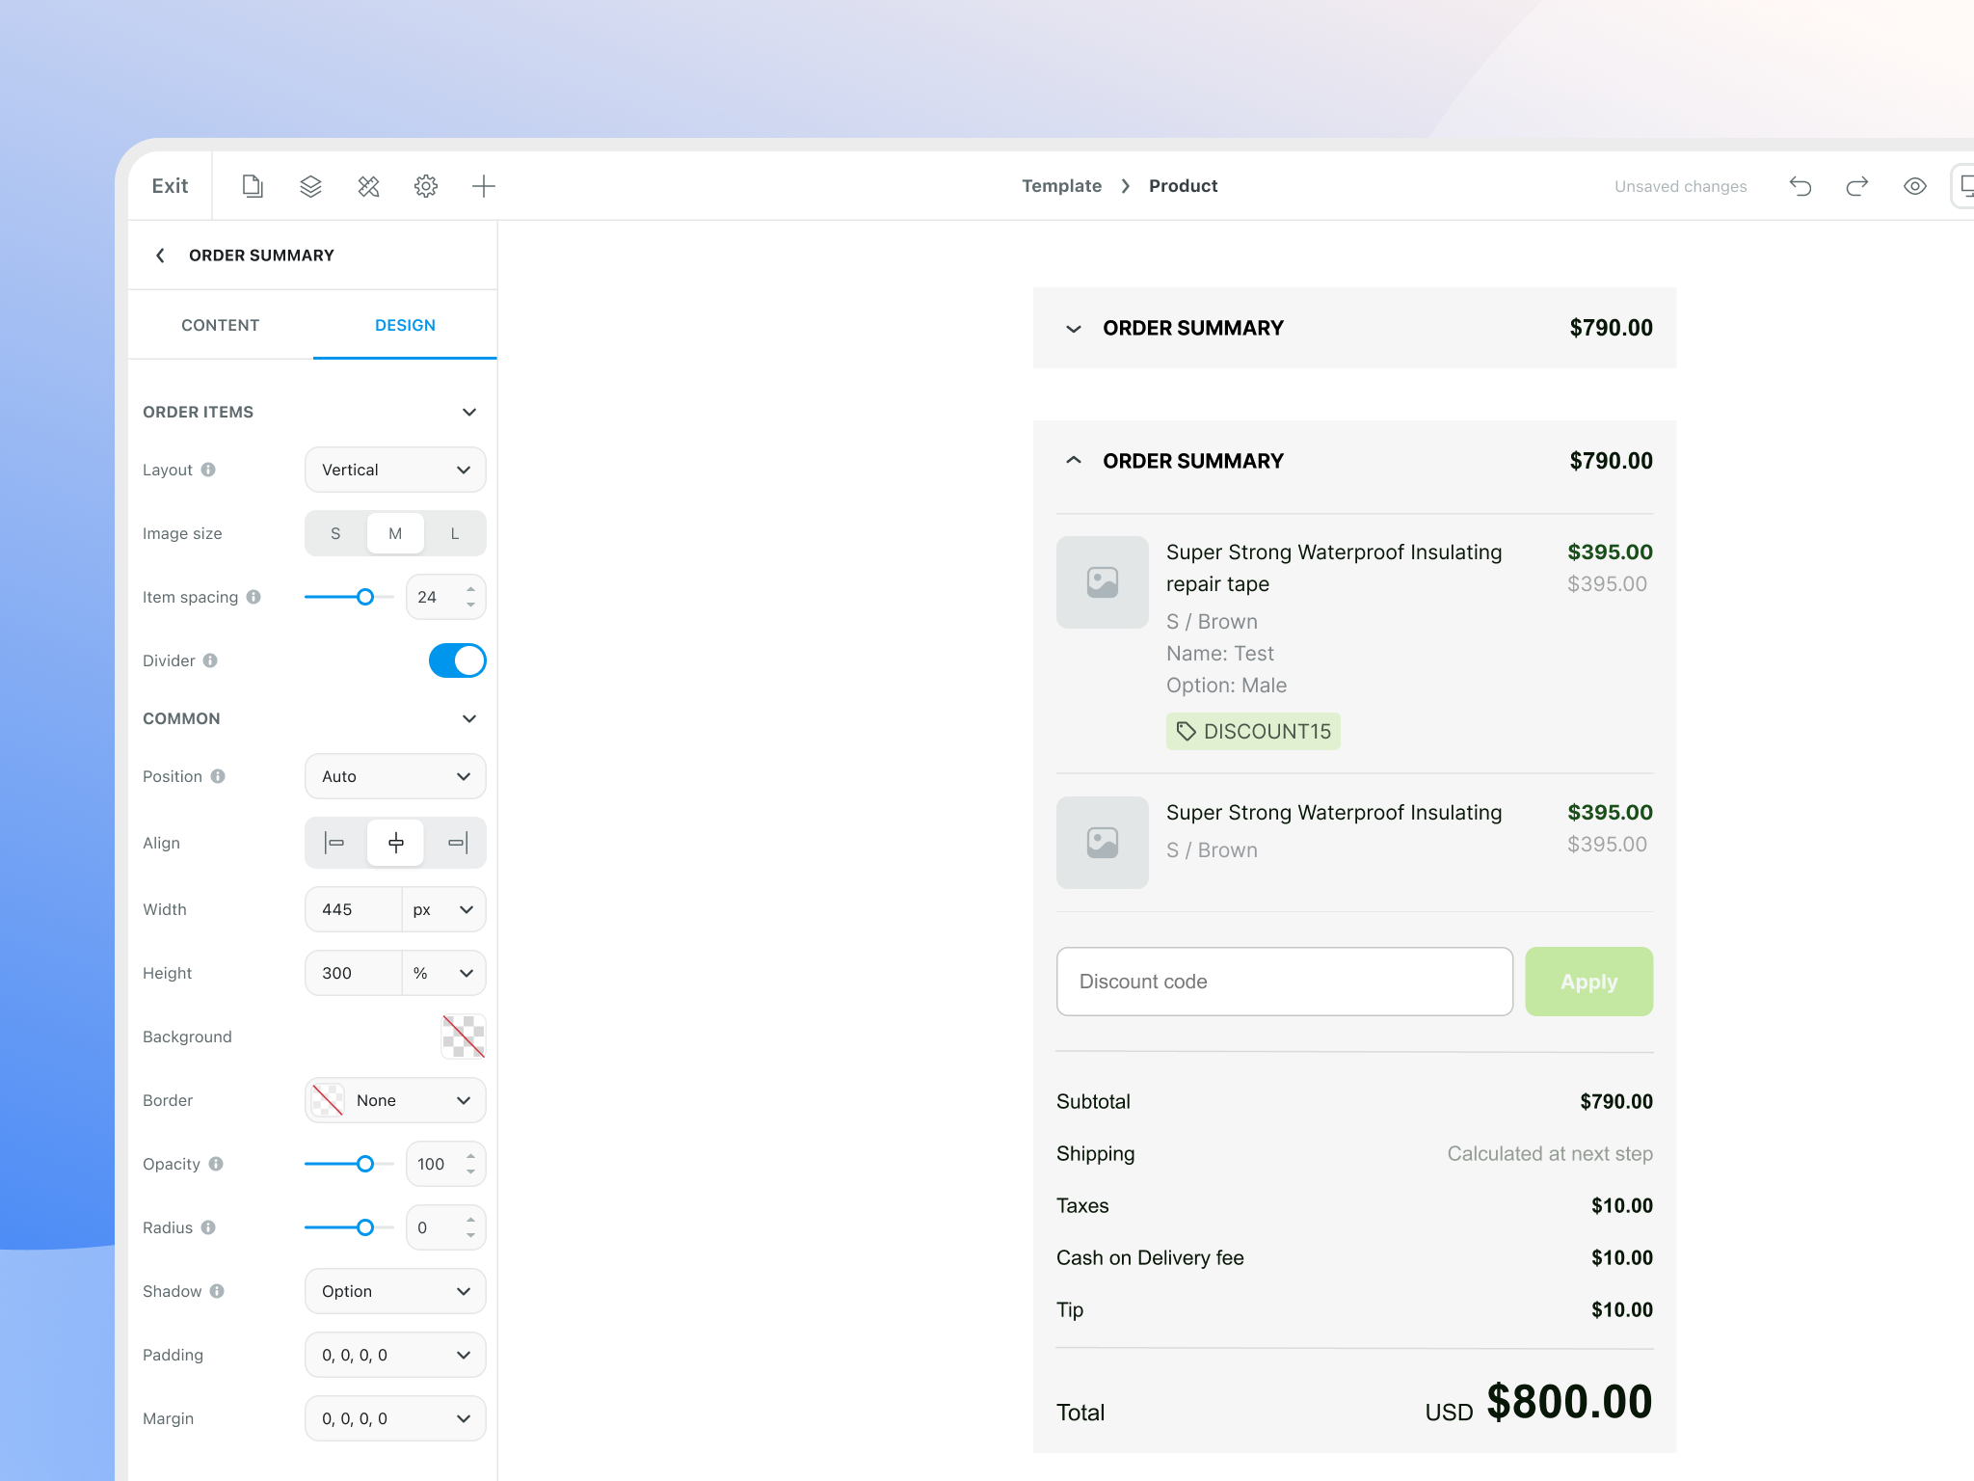Screen dimensions: 1974x1481
Task: Undo the last change
Action: point(1800,186)
